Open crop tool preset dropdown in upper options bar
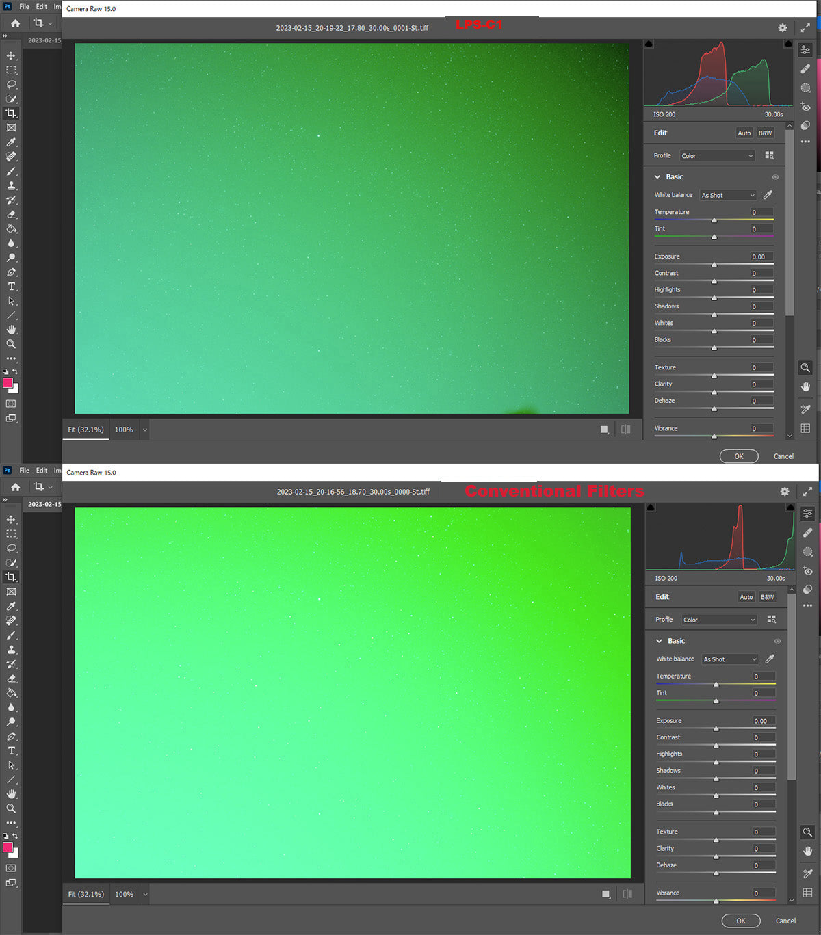 click(50, 23)
